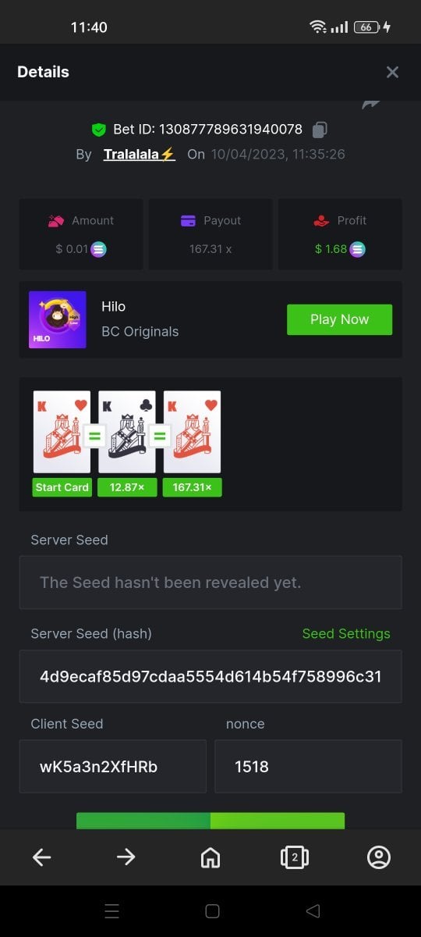Screen dimensions: 421x937
Task: Tap the 167.31× multiplier card label
Action: point(193,487)
